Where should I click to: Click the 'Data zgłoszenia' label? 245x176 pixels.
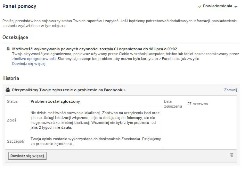(172, 104)
